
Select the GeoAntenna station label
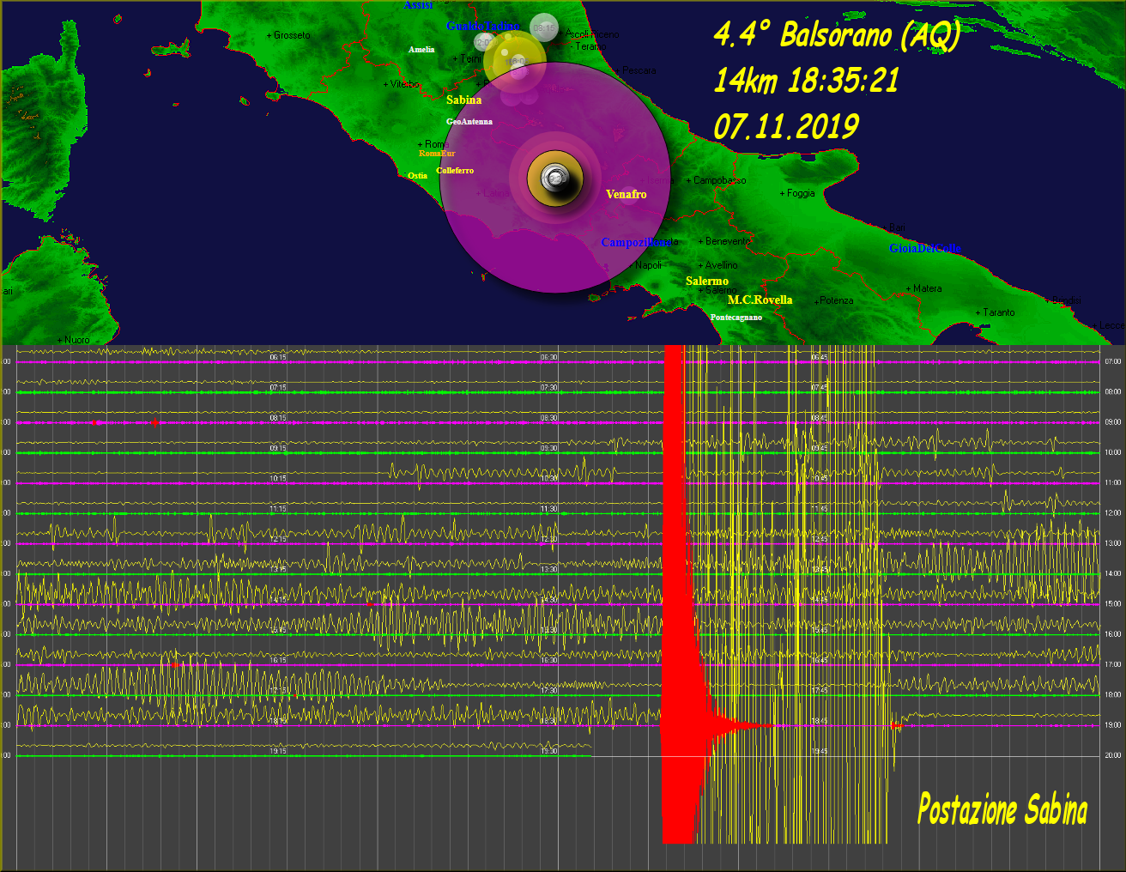point(469,122)
